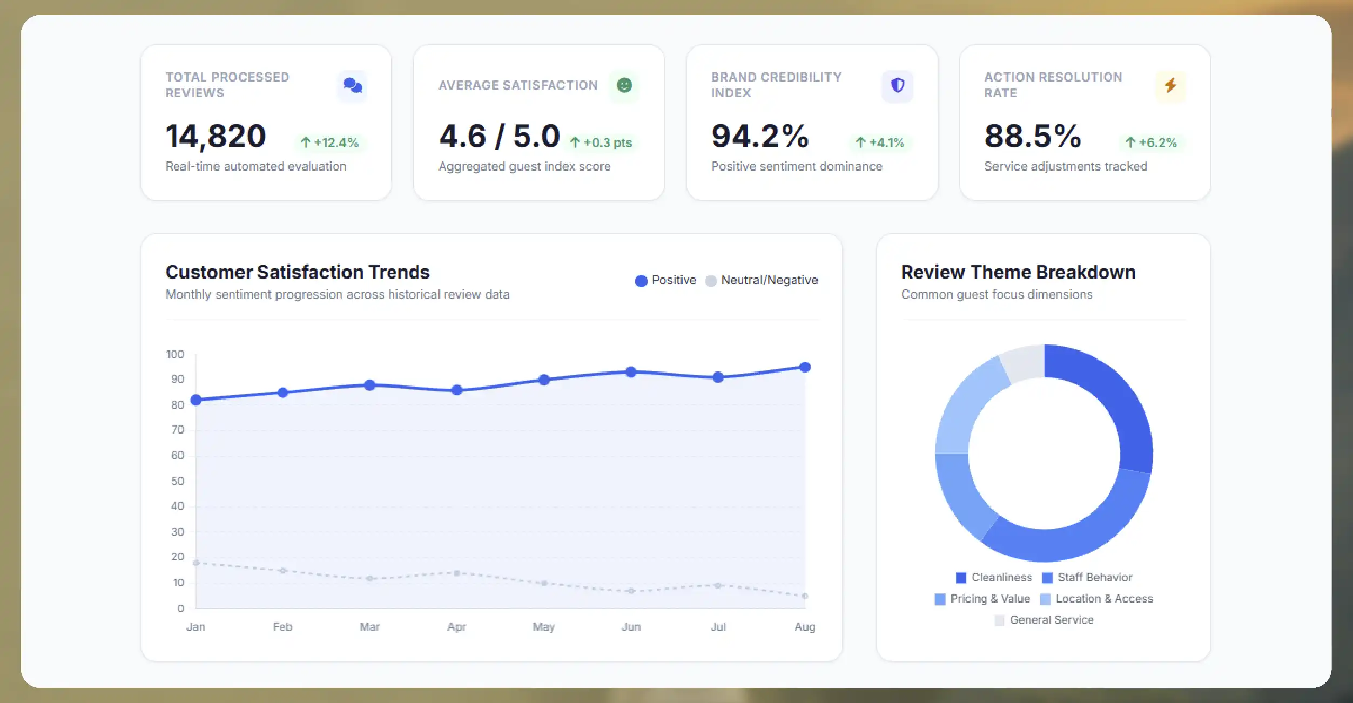This screenshot has height=703, width=1353.
Task: Click the +12.4% growth badge
Action: pyautogui.click(x=329, y=143)
